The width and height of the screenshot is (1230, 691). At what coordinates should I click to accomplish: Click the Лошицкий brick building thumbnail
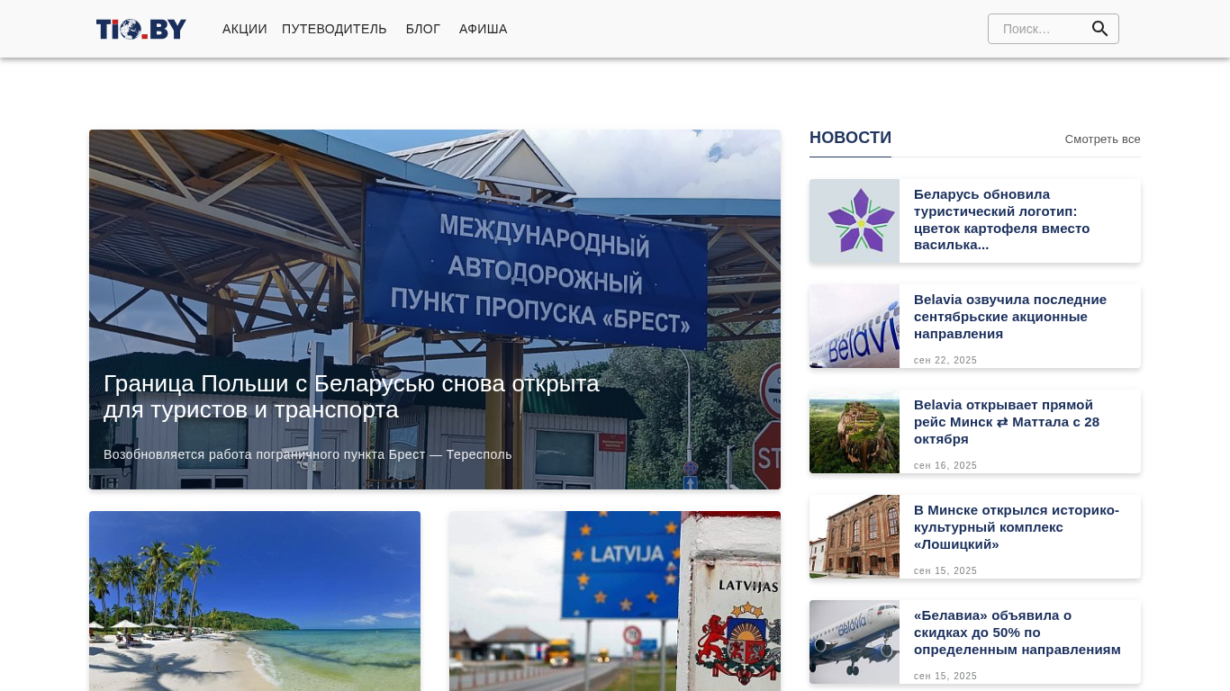pyautogui.click(x=855, y=537)
